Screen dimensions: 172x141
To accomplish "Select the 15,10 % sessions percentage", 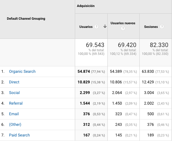I will pos(162,82).
